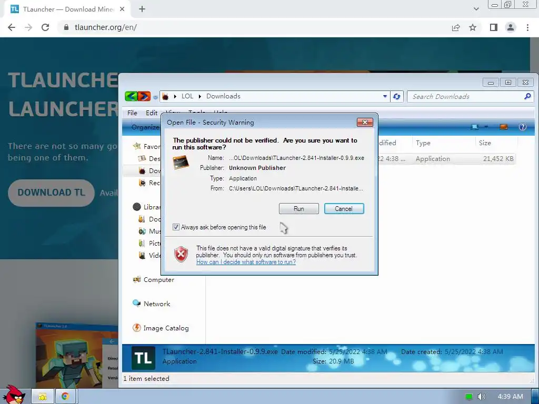Click the Chrome back arrow
Viewport: 539px width, 404px height.
(12, 27)
